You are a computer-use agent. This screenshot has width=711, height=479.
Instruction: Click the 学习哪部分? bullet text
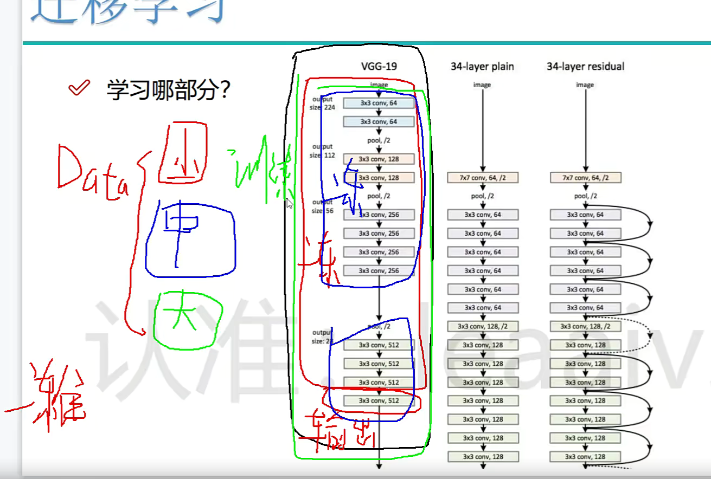point(170,90)
